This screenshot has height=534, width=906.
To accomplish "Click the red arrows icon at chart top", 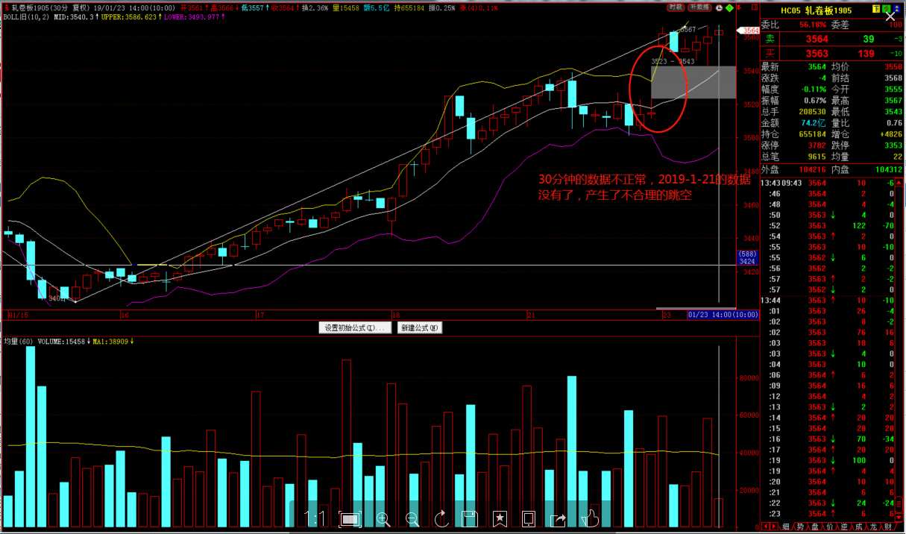I will [740, 7].
